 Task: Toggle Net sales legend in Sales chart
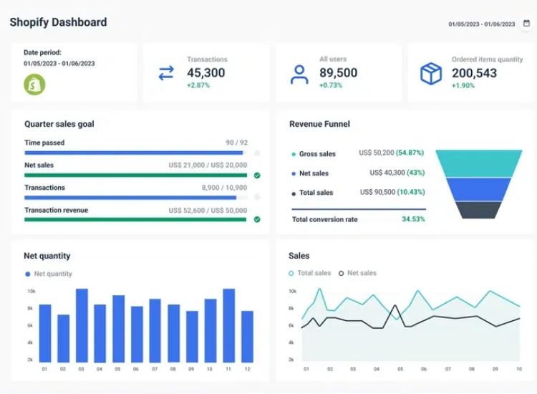362,273
